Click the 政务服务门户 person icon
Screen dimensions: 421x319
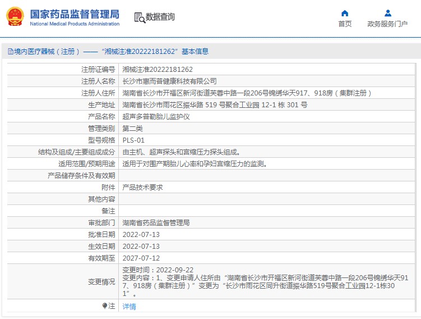point(388,13)
